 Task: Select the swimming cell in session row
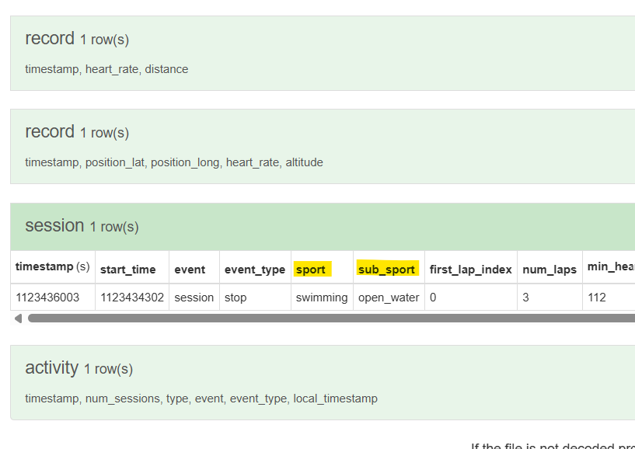pos(322,298)
